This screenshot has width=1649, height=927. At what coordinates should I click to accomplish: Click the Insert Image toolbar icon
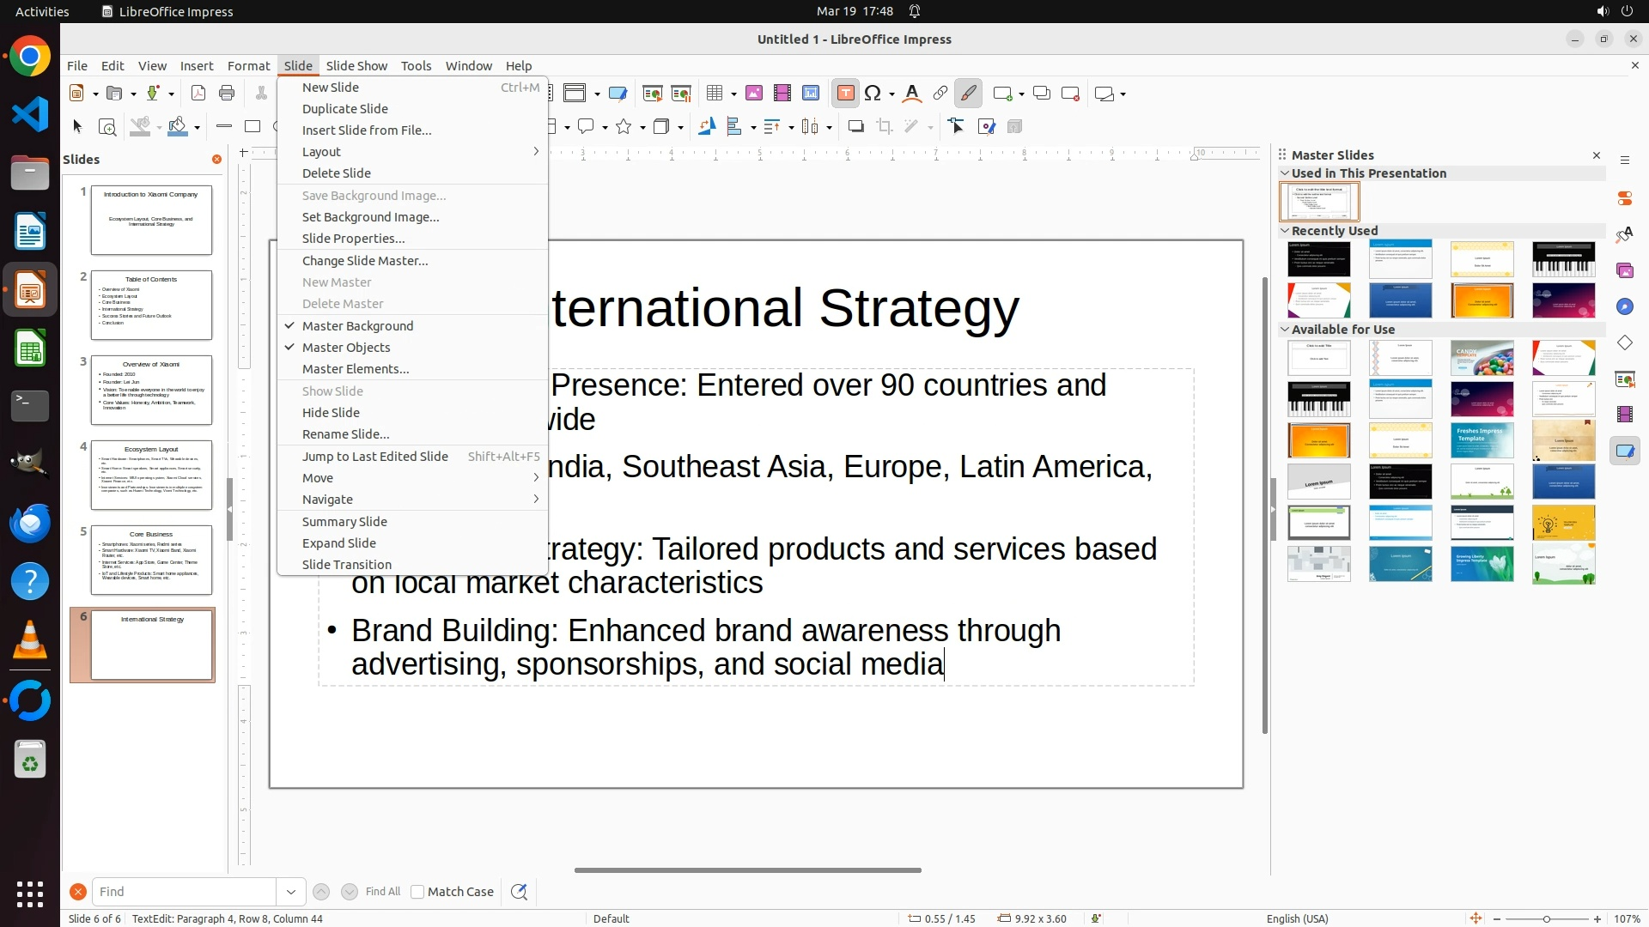coord(754,94)
